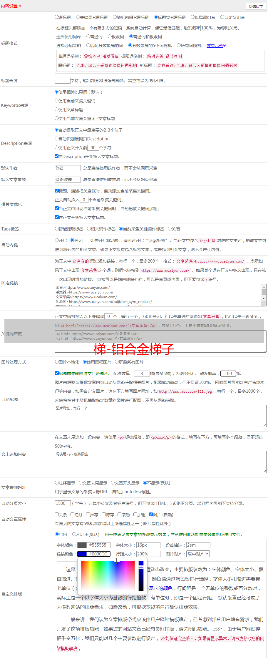
Task: Click the 文末追加内容 textarea
Action: [160, 462]
